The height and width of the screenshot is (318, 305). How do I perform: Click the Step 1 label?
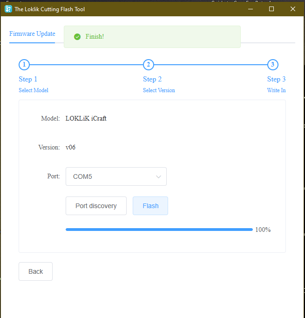coord(28,79)
